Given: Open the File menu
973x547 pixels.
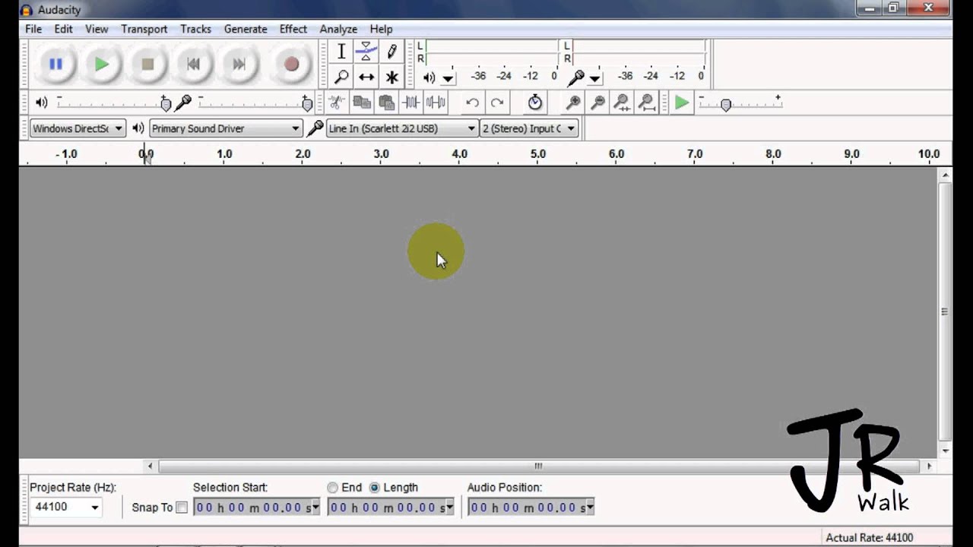Looking at the screenshot, I should click(x=33, y=29).
